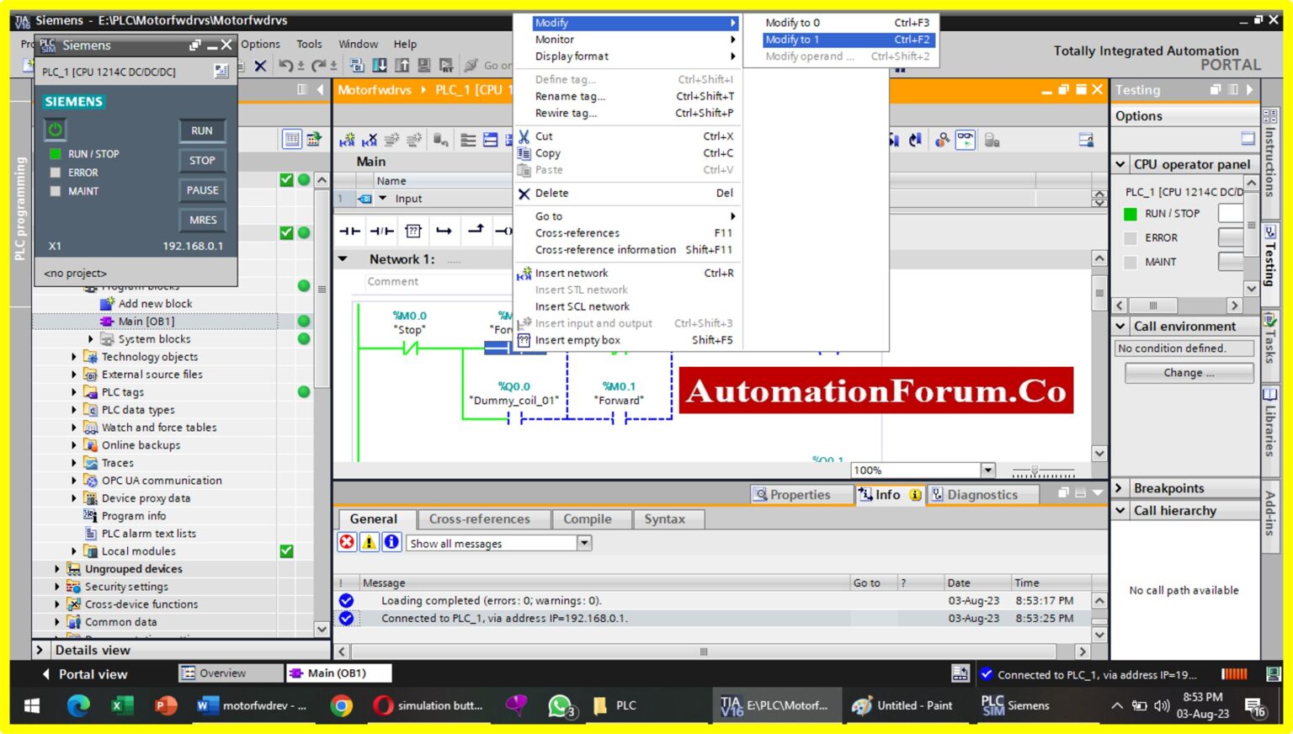Open the Show all messages dropdown
The height and width of the screenshot is (734, 1293).
tap(584, 542)
